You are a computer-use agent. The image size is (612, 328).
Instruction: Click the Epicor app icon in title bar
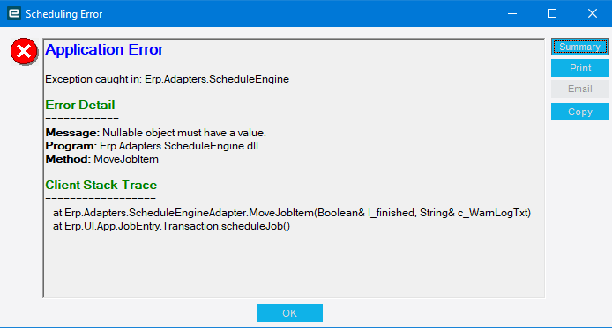tap(13, 13)
